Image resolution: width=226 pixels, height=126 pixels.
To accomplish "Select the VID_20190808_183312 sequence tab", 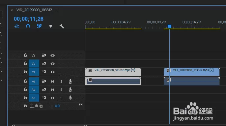I will (x=34, y=10).
